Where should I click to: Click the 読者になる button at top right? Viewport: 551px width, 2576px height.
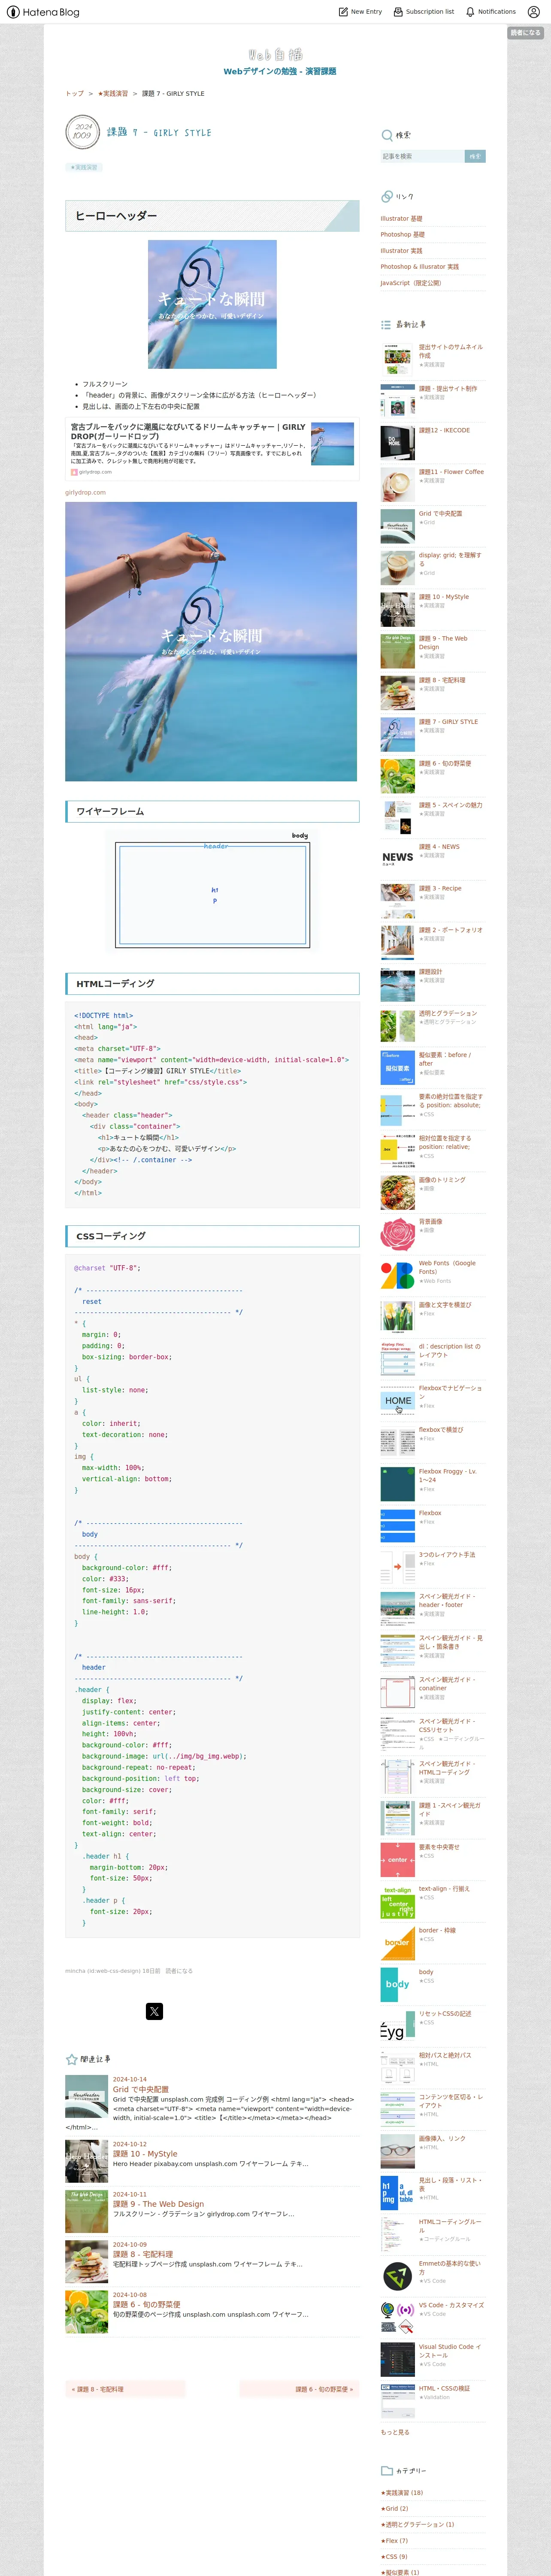coord(525,33)
